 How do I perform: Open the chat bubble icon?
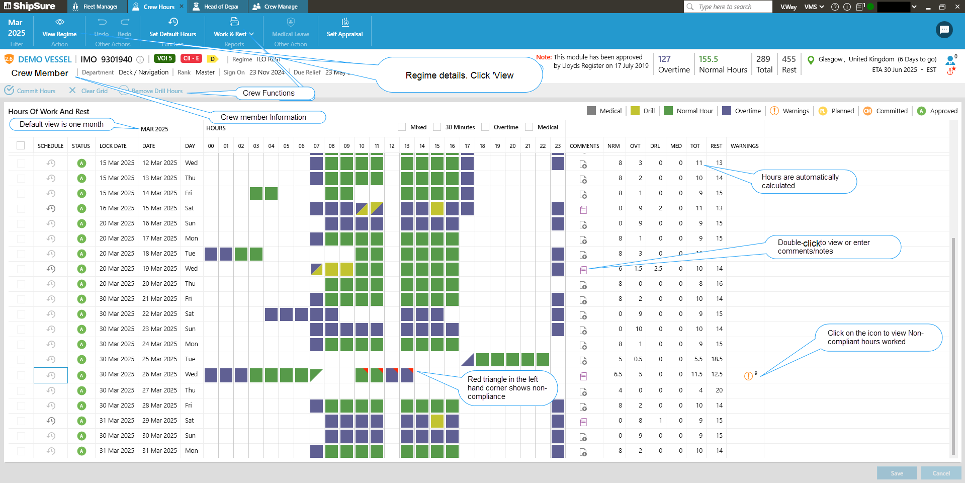coord(944,30)
